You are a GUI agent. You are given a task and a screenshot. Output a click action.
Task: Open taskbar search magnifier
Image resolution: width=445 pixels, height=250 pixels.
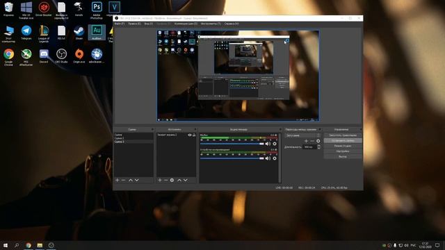coord(17,245)
